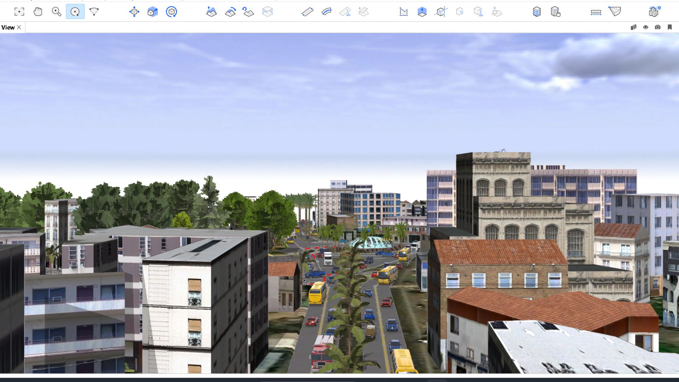
Task: Select the terrain reset undo-arrow tool
Action: point(248,12)
